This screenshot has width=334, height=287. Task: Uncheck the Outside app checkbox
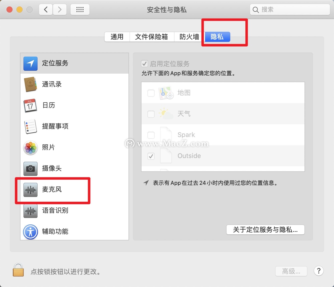151,156
